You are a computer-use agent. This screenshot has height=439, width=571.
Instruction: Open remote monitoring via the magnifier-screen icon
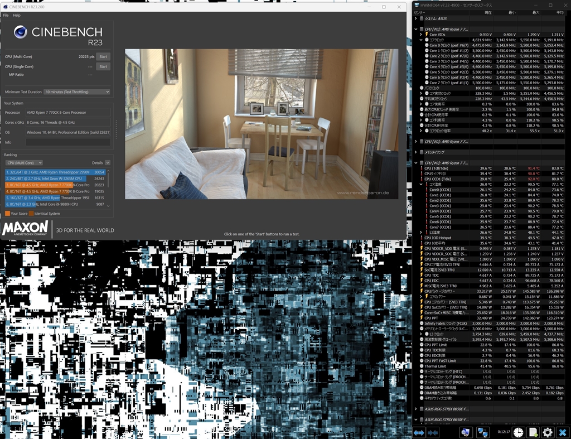465,432
